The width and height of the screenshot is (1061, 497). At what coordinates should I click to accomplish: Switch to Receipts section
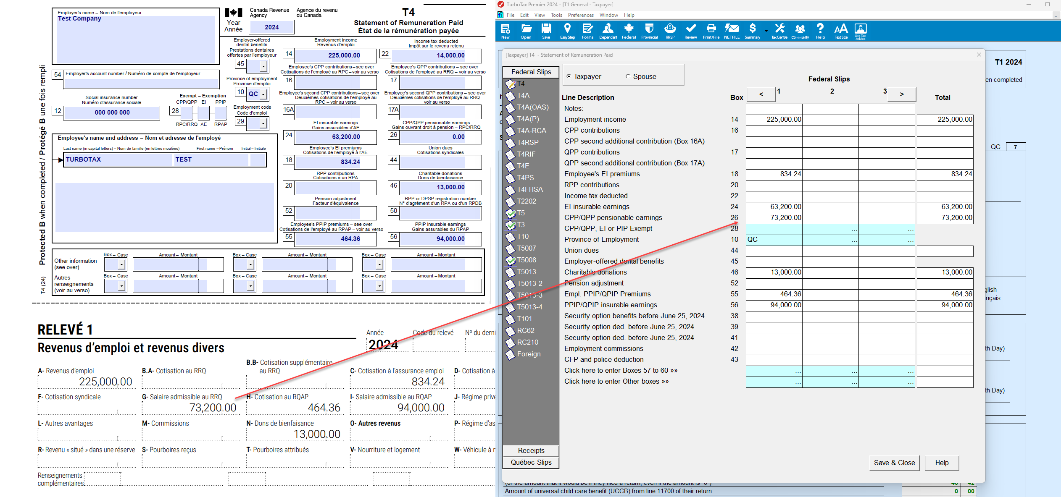531,450
